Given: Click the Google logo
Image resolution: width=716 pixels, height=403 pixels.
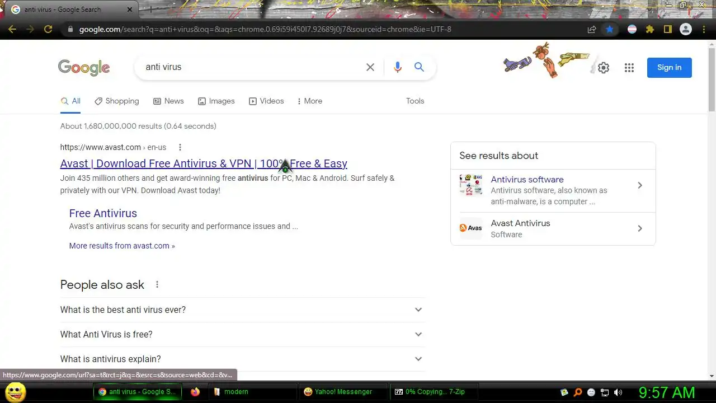Looking at the screenshot, I should coord(84,68).
